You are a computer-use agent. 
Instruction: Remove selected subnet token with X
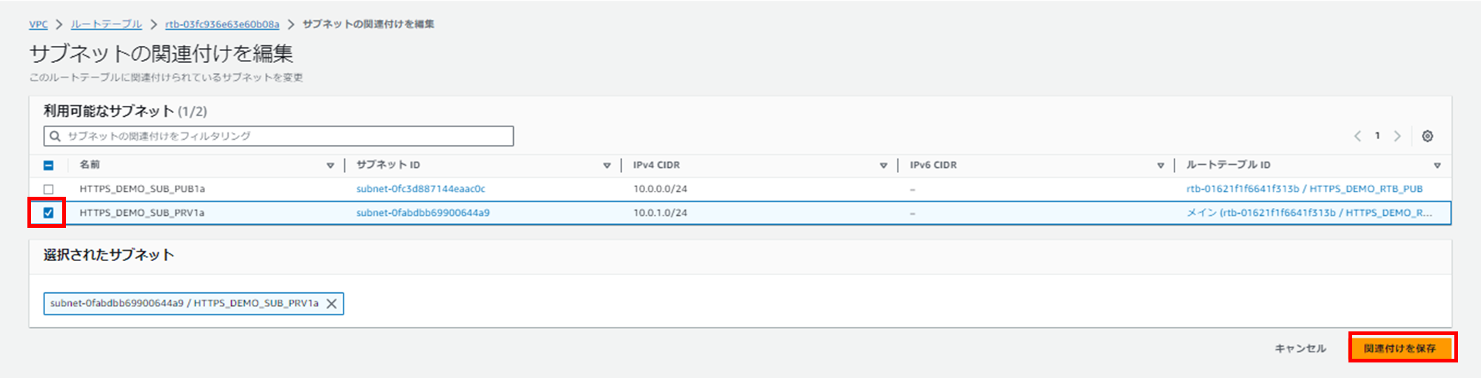tap(332, 304)
